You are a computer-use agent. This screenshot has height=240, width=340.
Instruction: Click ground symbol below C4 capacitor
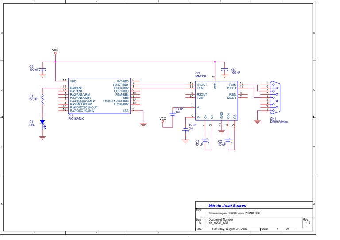coord(185,141)
